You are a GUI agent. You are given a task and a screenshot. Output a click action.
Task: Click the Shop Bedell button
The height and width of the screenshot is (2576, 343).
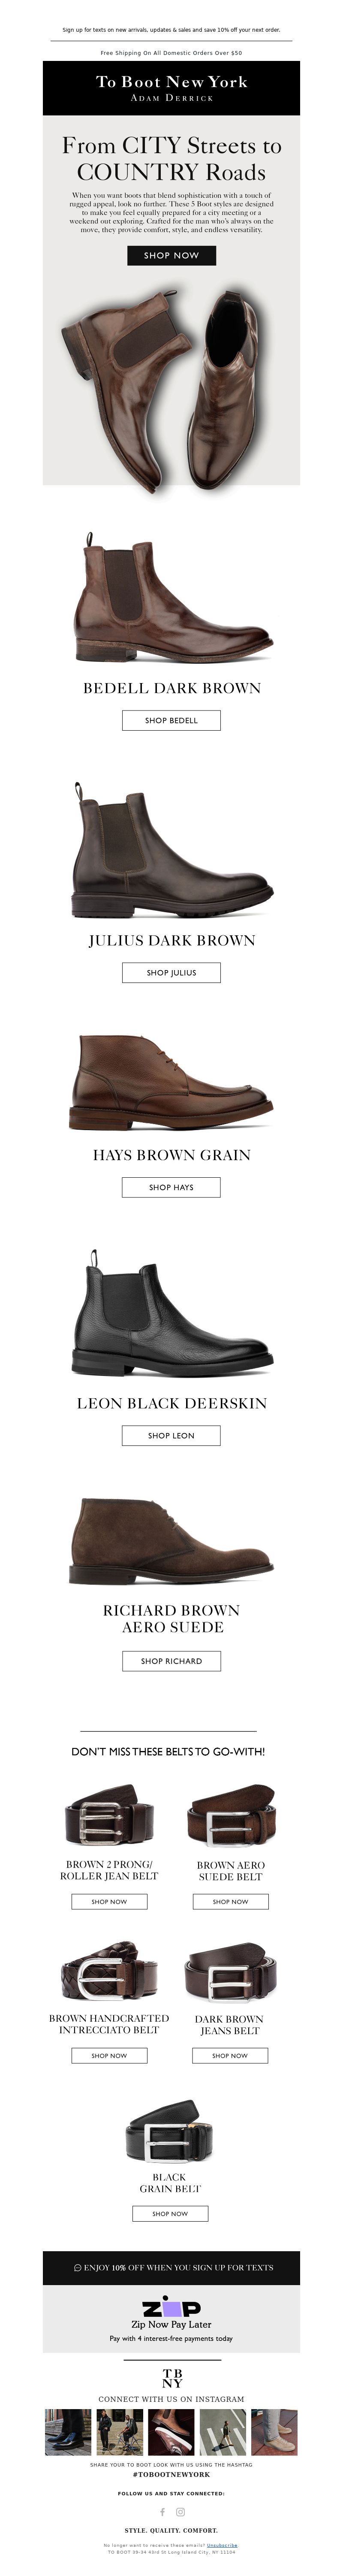pyautogui.click(x=171, y=720)
